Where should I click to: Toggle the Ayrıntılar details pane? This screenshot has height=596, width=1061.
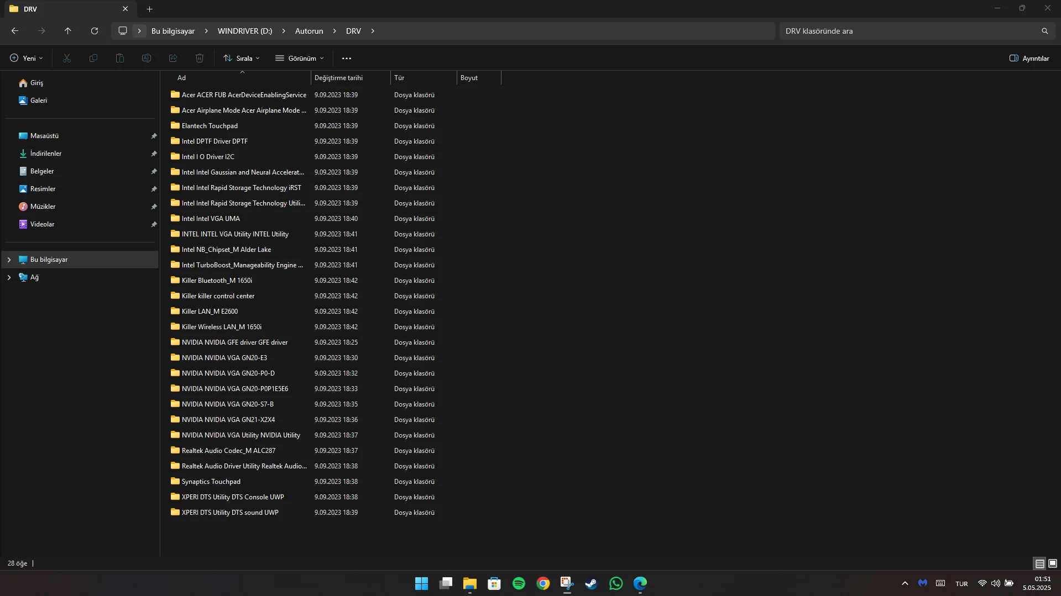click(1029, 58)
